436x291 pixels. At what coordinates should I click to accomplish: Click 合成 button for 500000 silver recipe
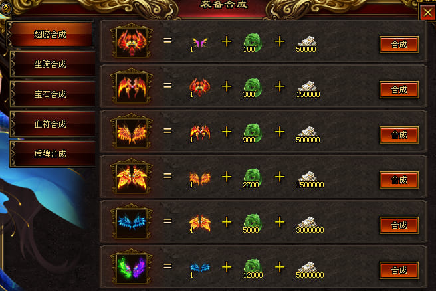coord(399,135)
